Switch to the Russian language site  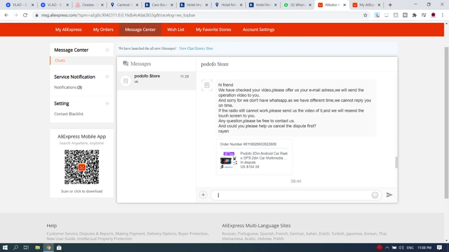229,234
